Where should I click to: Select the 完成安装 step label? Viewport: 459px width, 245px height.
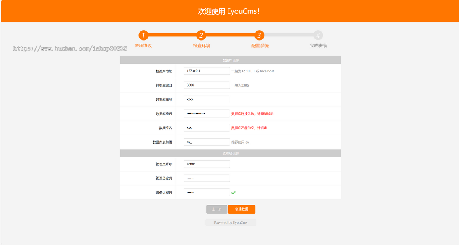pyautogui.click(x=318, y=46)
